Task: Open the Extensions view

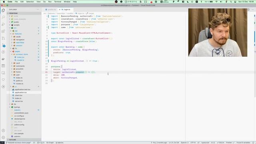Action: (3, 31)
